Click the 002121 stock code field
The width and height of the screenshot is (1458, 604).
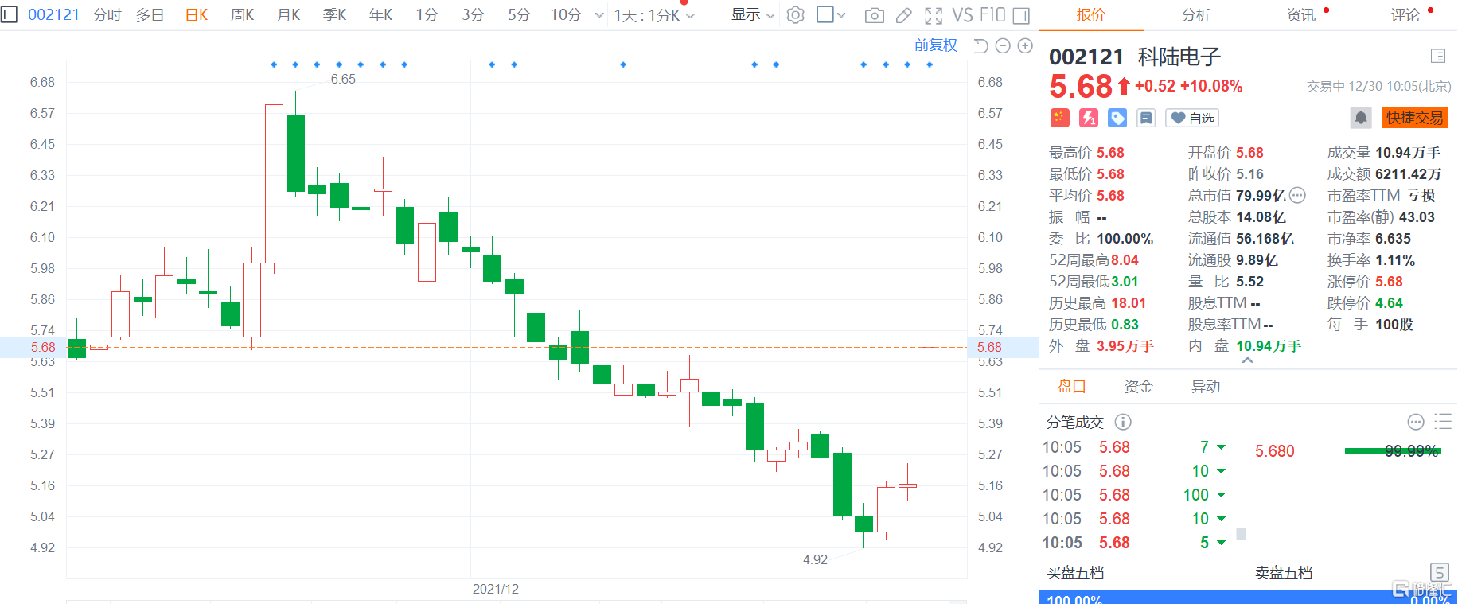[x=53, y=15]
